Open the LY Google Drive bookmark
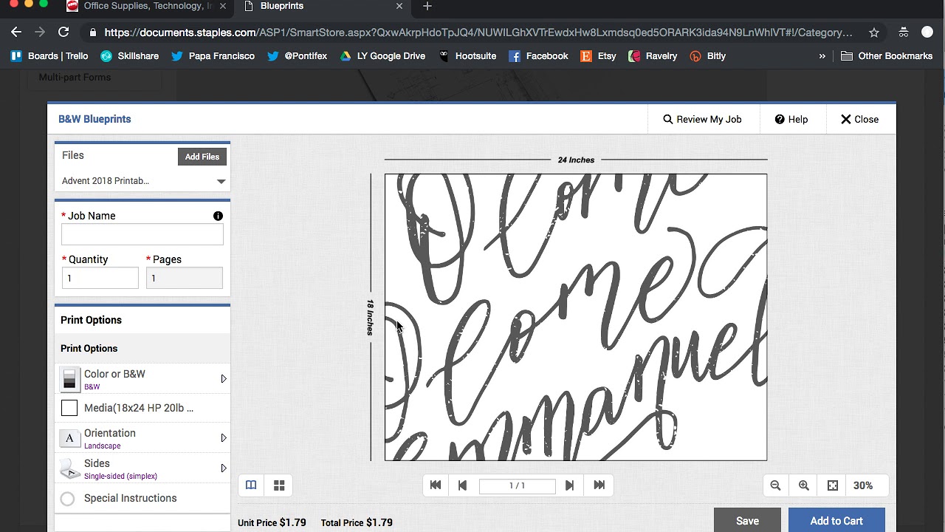 [382, 56]
